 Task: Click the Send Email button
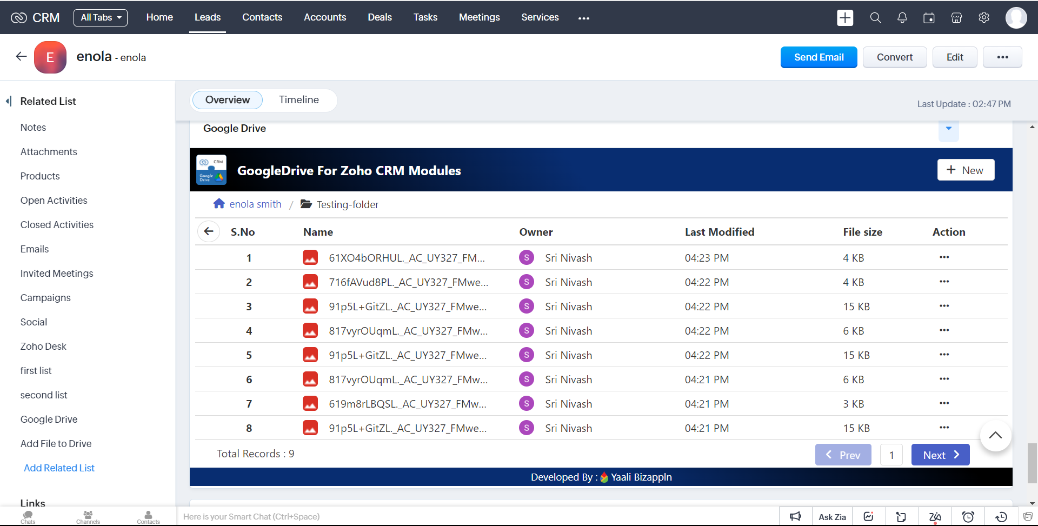[x=819, y=57]
